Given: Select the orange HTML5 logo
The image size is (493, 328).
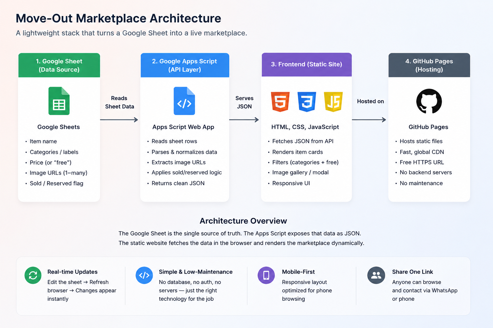Looking at the screenshot, I should [x=280, y=102].
